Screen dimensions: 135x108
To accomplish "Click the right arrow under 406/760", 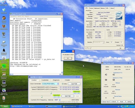I will [58, 97].
